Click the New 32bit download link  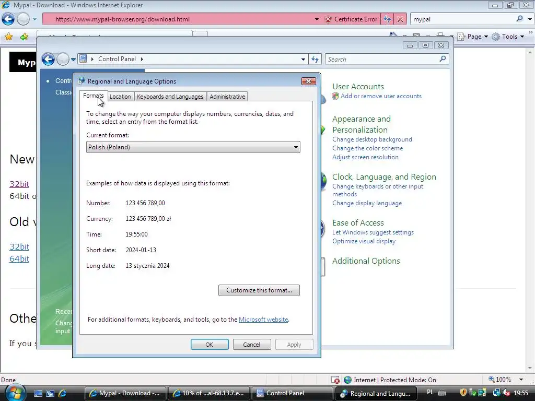pos(19,184)
